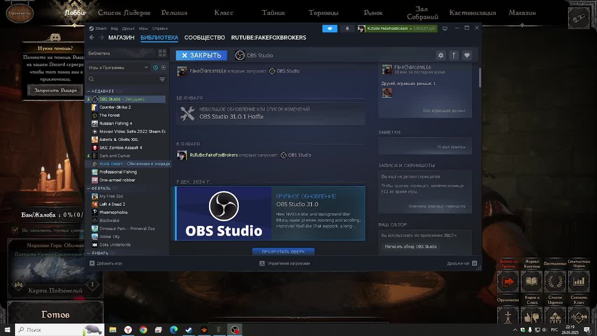Open advanced library filter icon
The width and height of the screenshot is (597, 336).
162,79
